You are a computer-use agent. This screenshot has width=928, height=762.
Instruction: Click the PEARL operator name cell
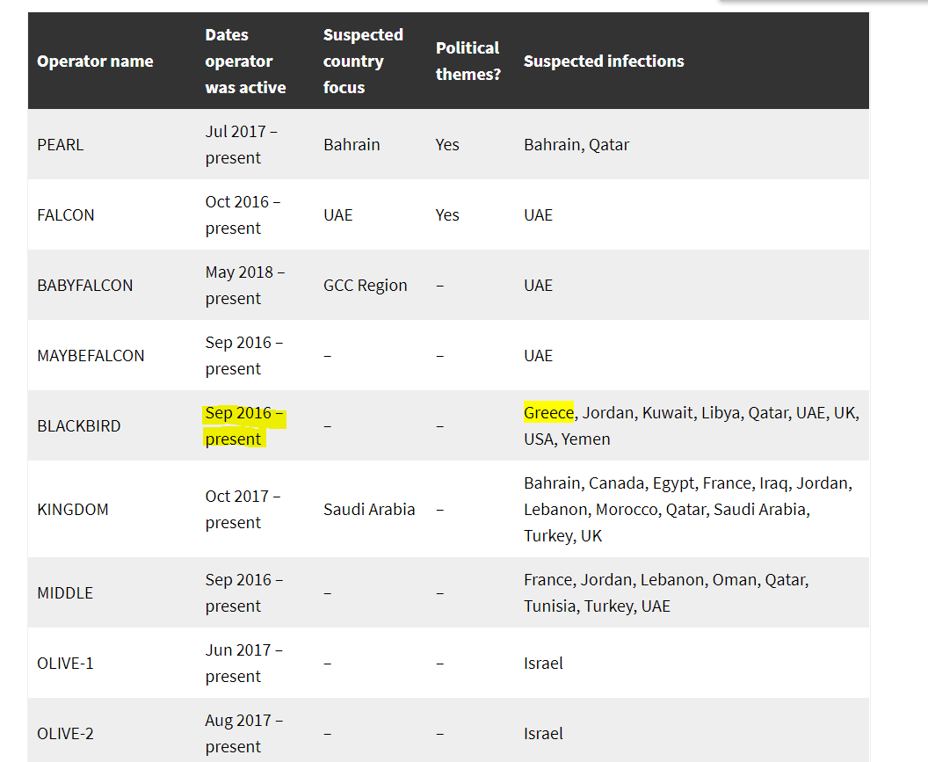coord(61,144)
